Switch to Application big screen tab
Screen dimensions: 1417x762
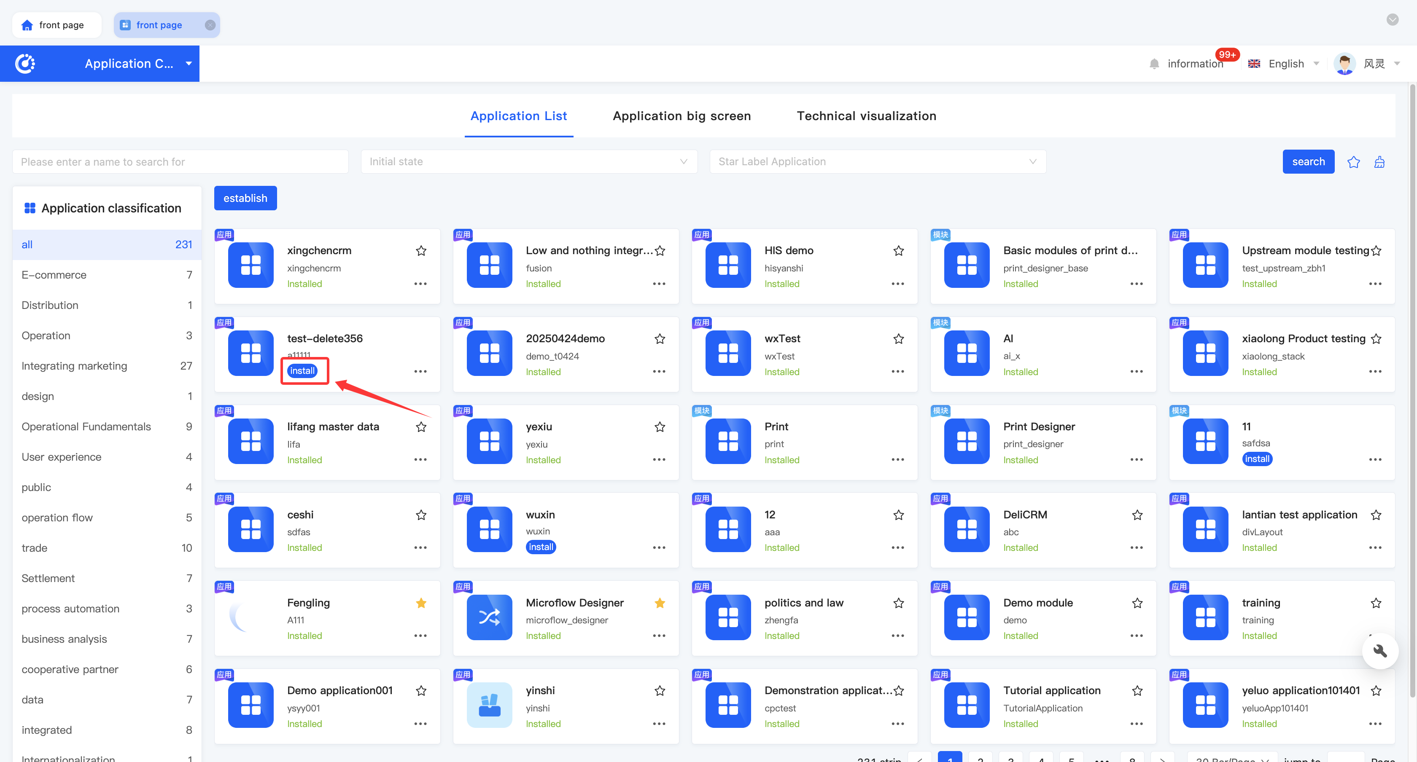click(x=682, y=116)
